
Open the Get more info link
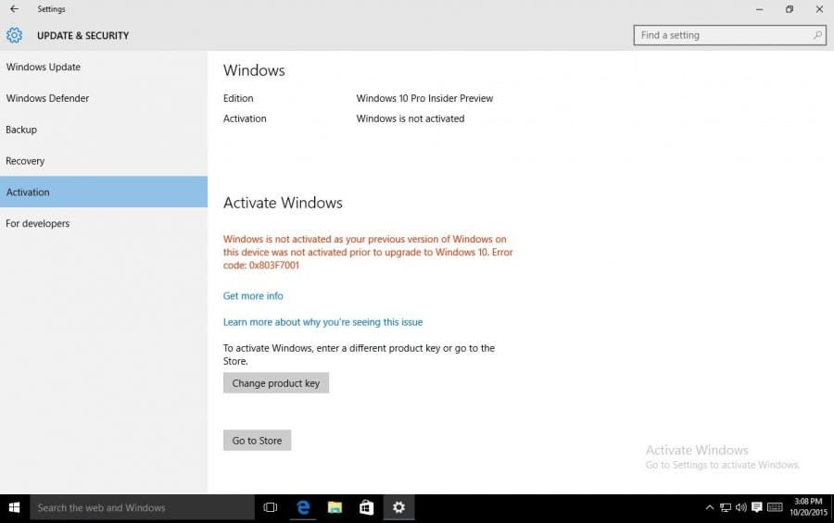253,296
